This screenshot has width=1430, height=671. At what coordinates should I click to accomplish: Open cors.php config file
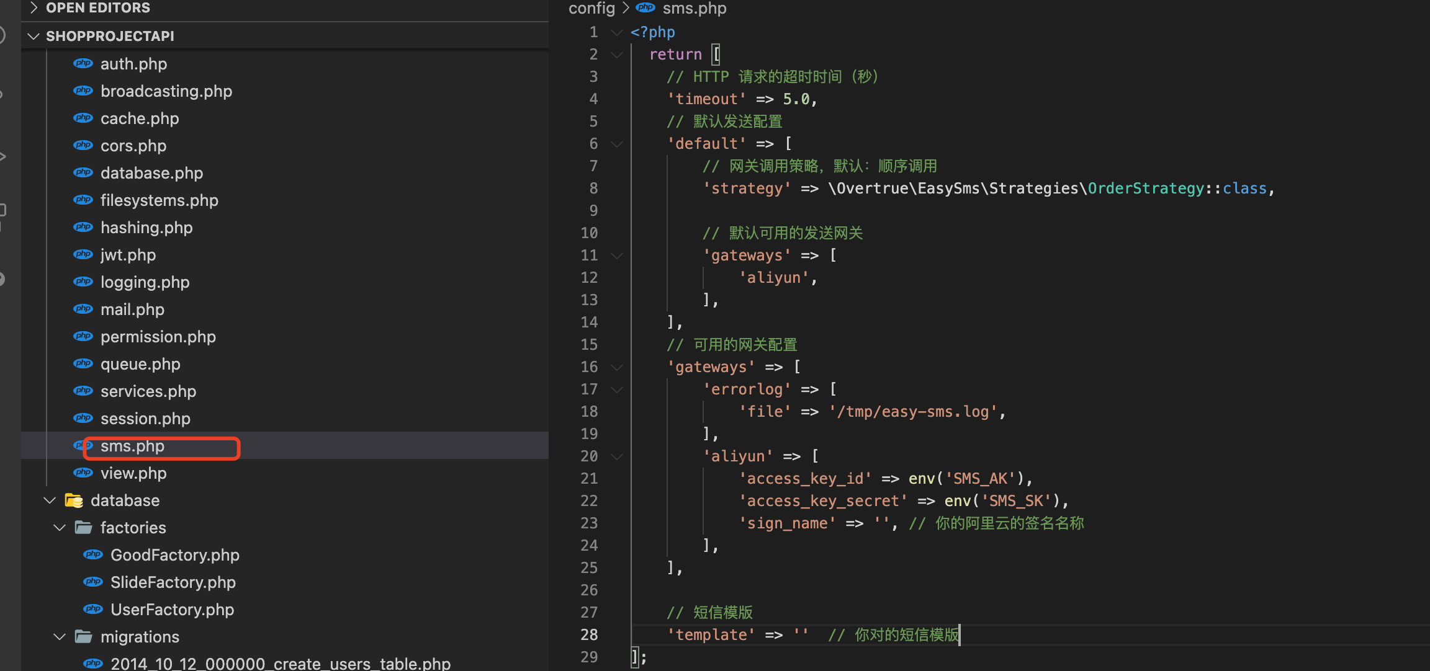pyautogui.click(x=133, y=146)
